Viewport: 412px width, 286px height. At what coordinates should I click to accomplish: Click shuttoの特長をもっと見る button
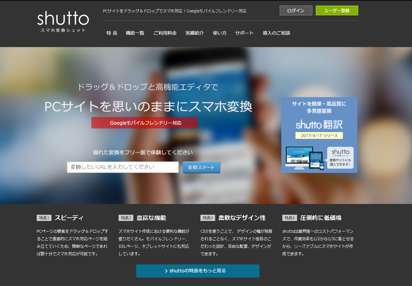[197, 271]
